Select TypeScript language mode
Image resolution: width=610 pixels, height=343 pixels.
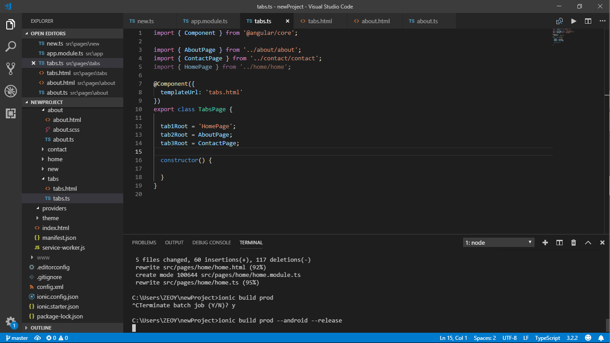pos(547,338)
